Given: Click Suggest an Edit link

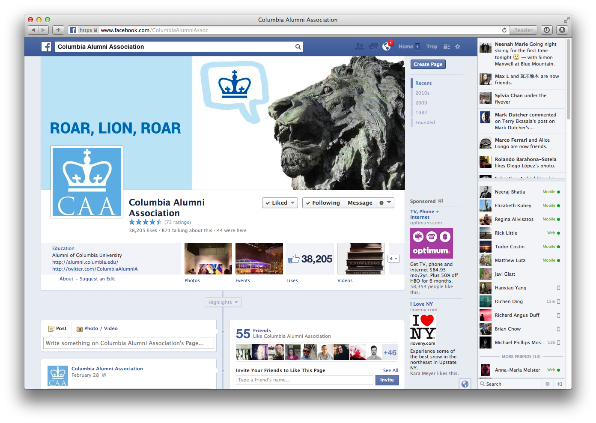Looking at the screenshot, I should [x=97, y=279].
